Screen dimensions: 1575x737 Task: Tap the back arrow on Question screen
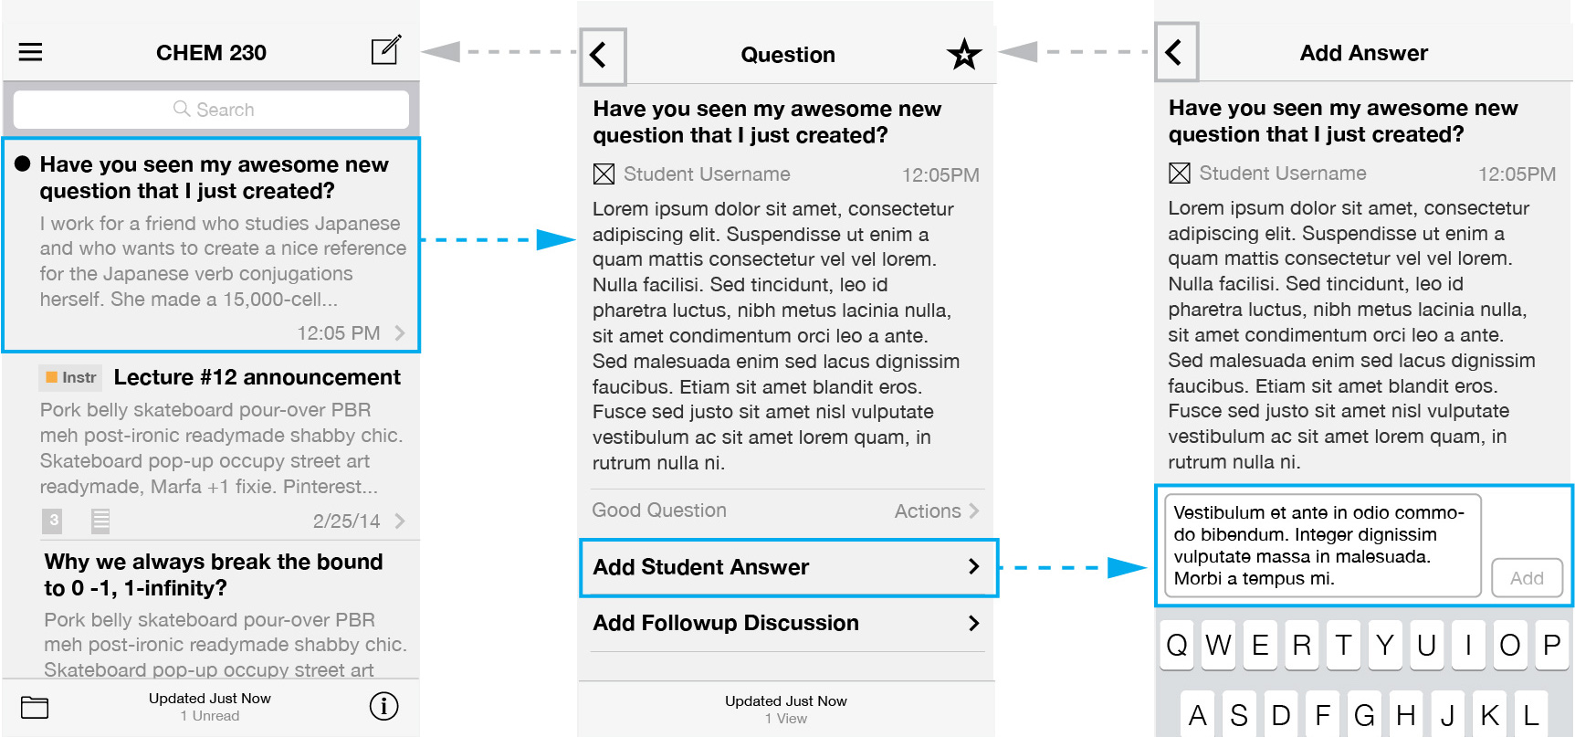[603, 56]
